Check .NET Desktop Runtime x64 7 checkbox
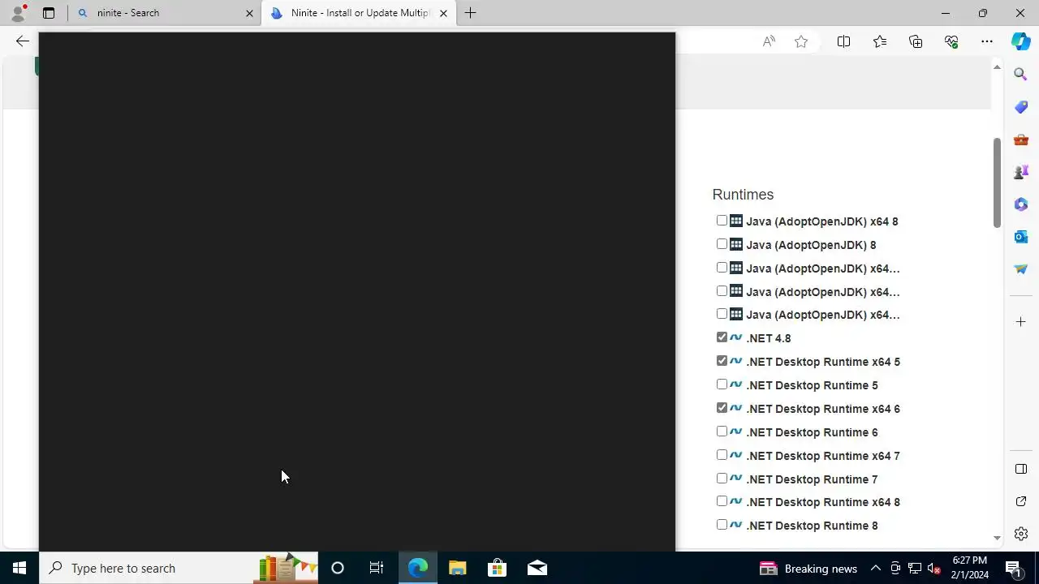Image resolution: width=1039 pixels, height=584 pixels. (x=722, y=455)
